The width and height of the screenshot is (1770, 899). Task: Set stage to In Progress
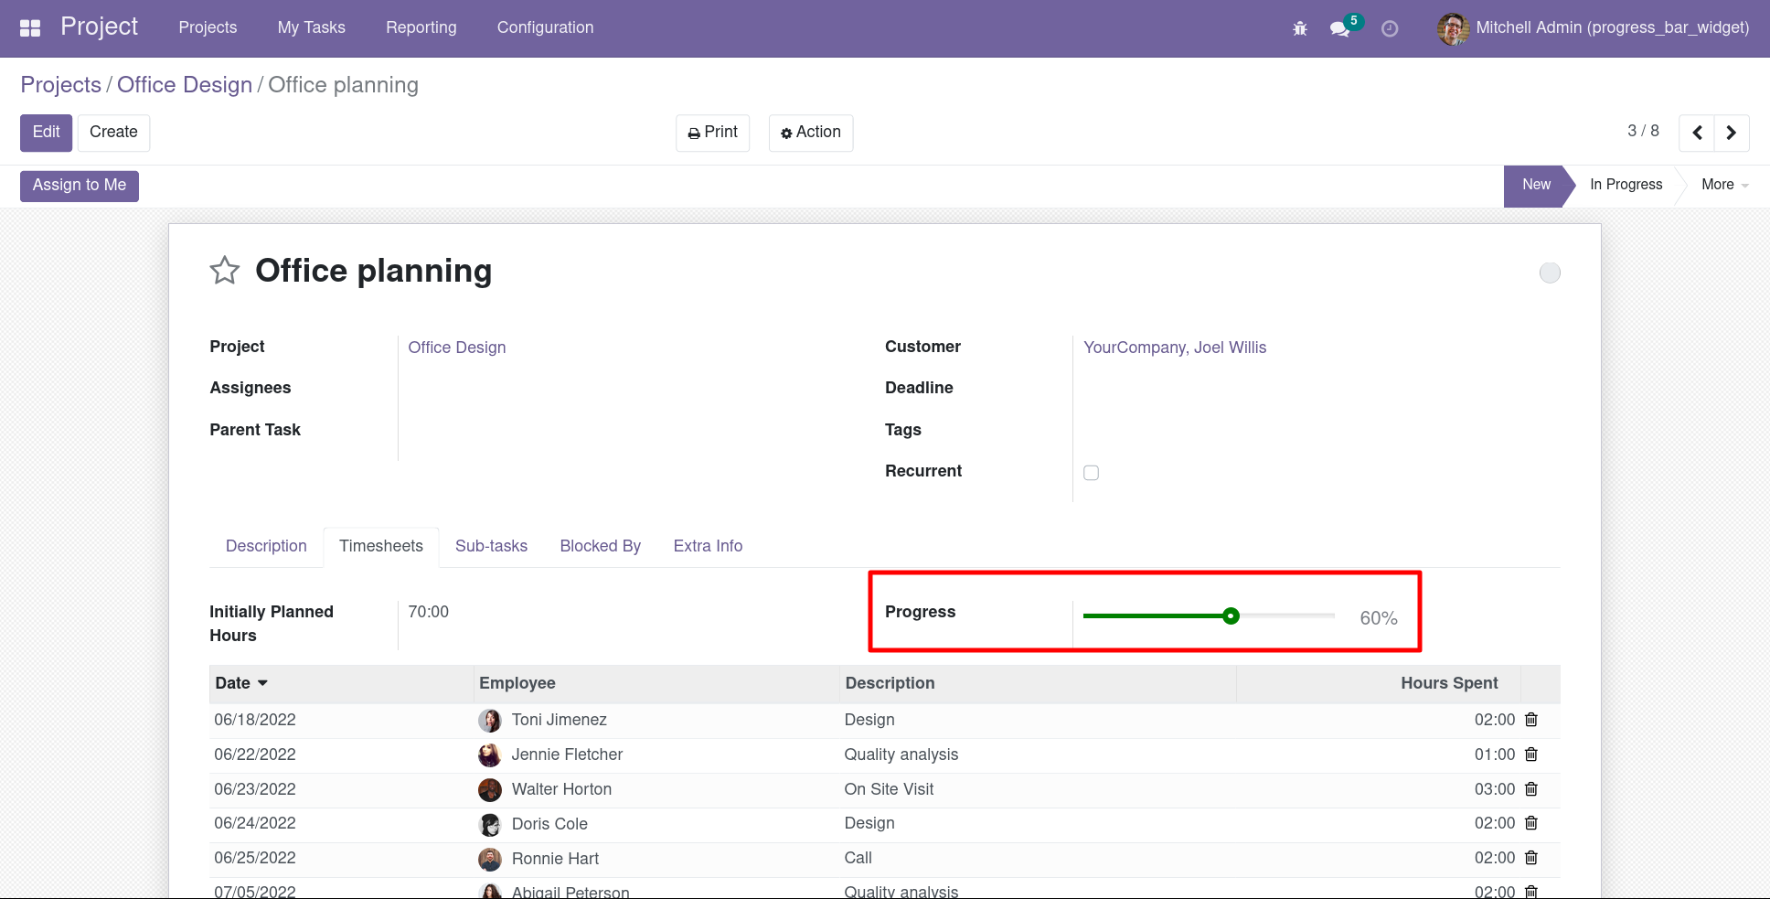[1626, 185]
